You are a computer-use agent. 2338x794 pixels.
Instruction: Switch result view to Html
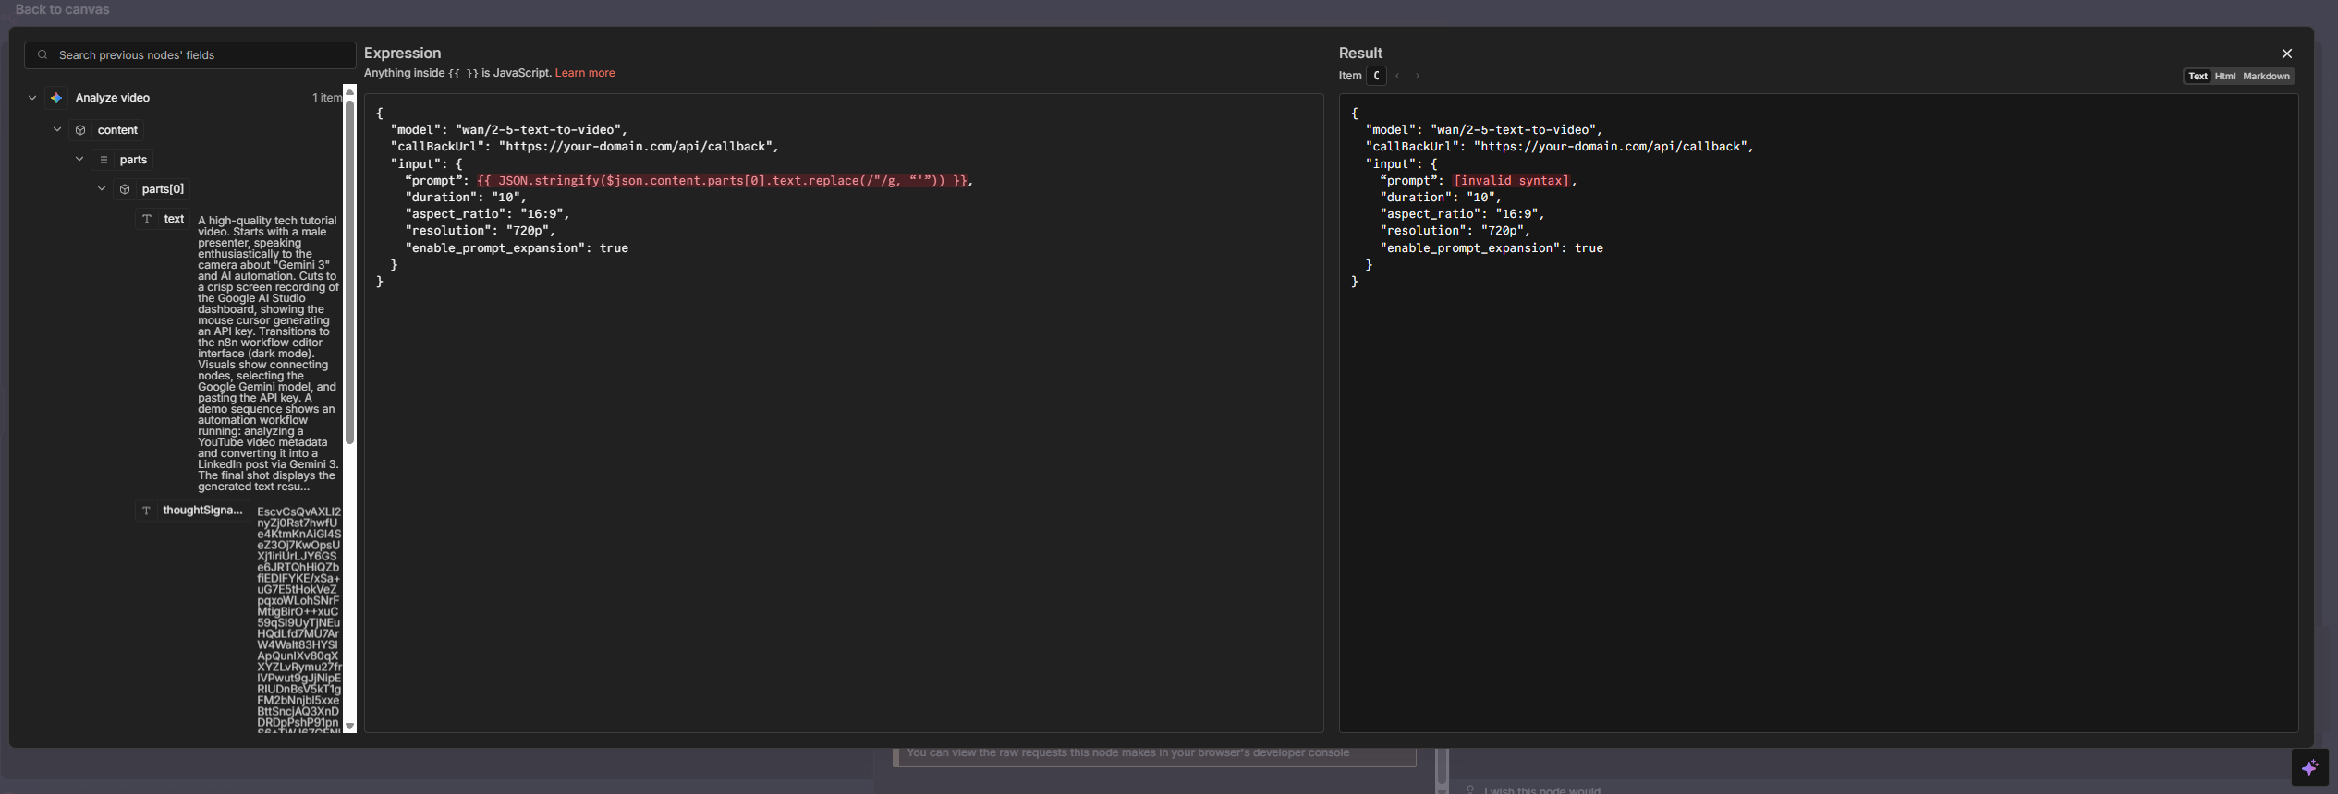tap(2225, 77)
